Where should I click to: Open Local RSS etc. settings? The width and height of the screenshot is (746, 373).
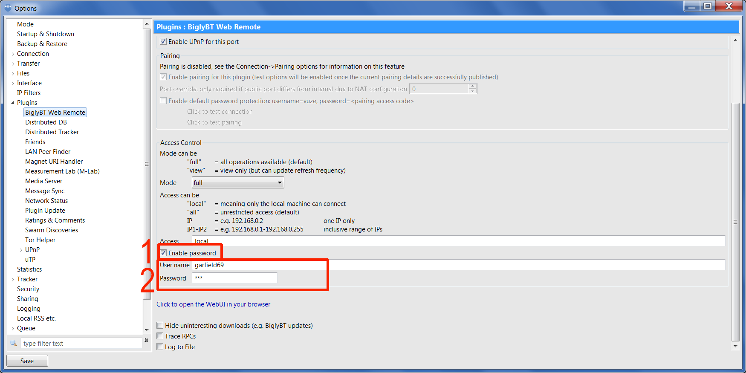coord(36,318)
